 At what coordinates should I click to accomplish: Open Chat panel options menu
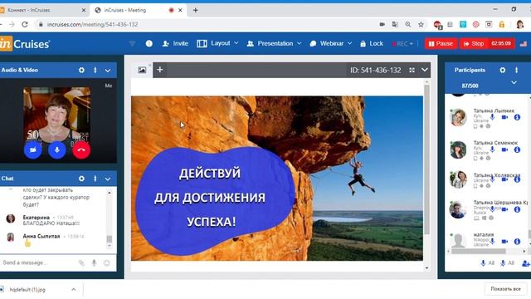pos(95,179)
